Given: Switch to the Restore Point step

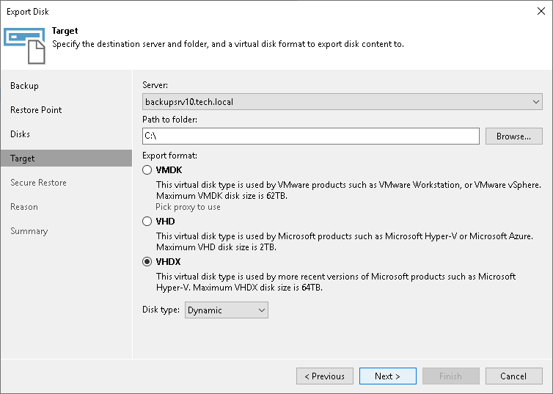Looking at the screenshot, I should point(36,110).
